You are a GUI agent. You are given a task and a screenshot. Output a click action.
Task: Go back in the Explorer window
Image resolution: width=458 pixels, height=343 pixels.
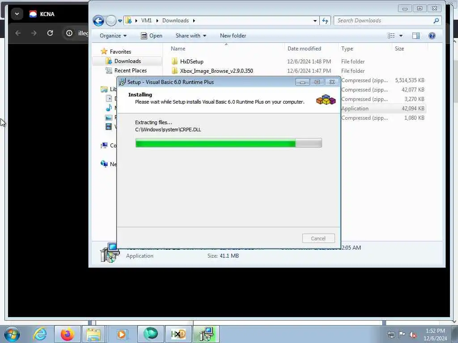point(98,21)
